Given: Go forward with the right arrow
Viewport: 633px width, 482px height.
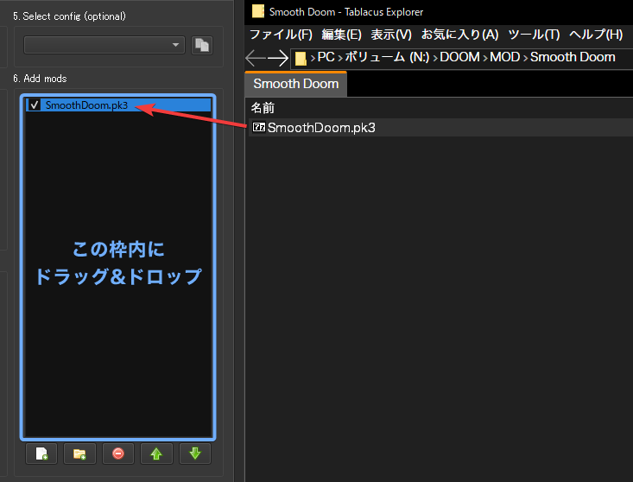Looking at the screenshot, I should click(x=278, y=58).
